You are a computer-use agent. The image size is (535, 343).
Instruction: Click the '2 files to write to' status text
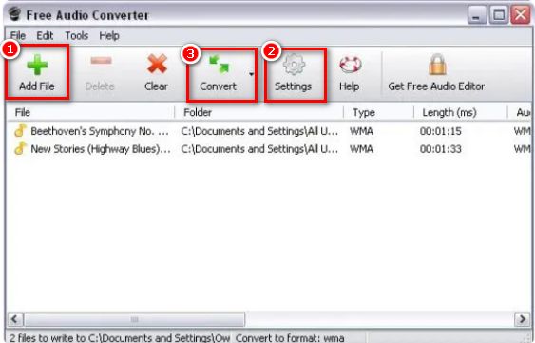pyautogui.click(x=120, y=338)
